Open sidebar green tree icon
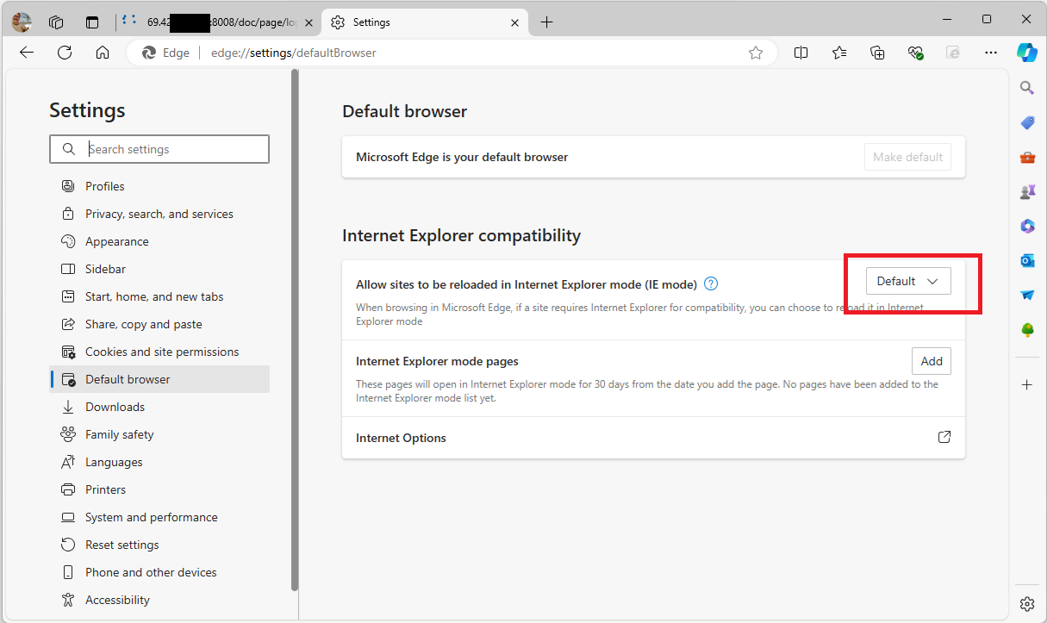Viewport: 1047px width, 623px height. [1027, 329]
